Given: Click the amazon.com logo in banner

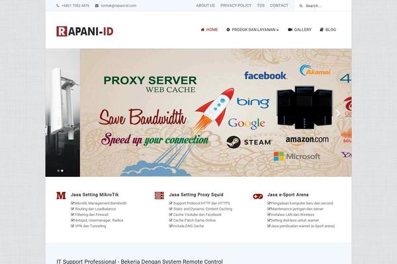Looking at the screenshot, I should pyautogui.click(x=307, y=141).
